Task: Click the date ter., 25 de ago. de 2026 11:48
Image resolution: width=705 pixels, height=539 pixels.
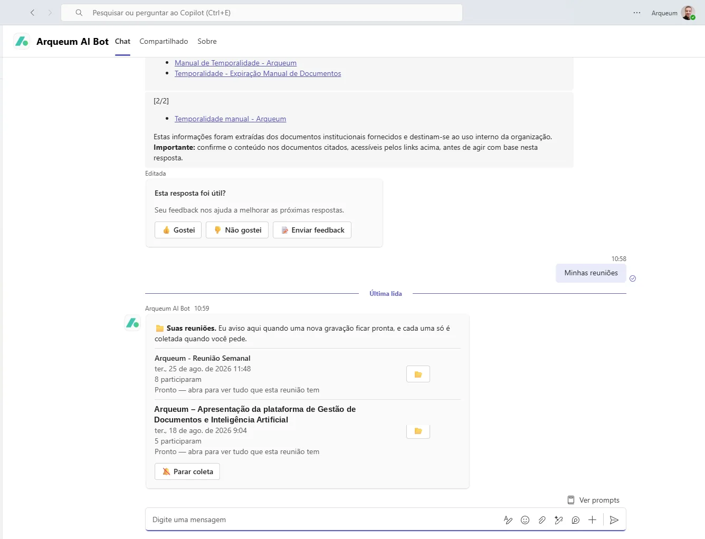Action: [203, 369]
